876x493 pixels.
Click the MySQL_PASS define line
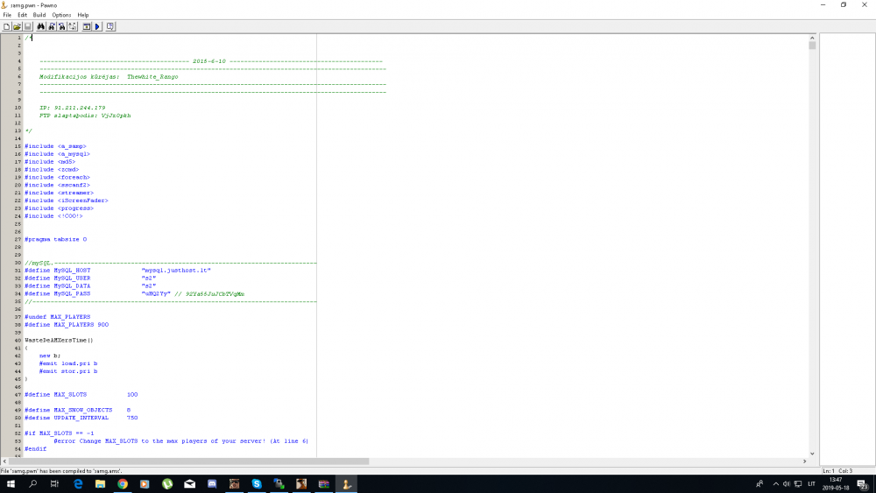pos(134,293)
